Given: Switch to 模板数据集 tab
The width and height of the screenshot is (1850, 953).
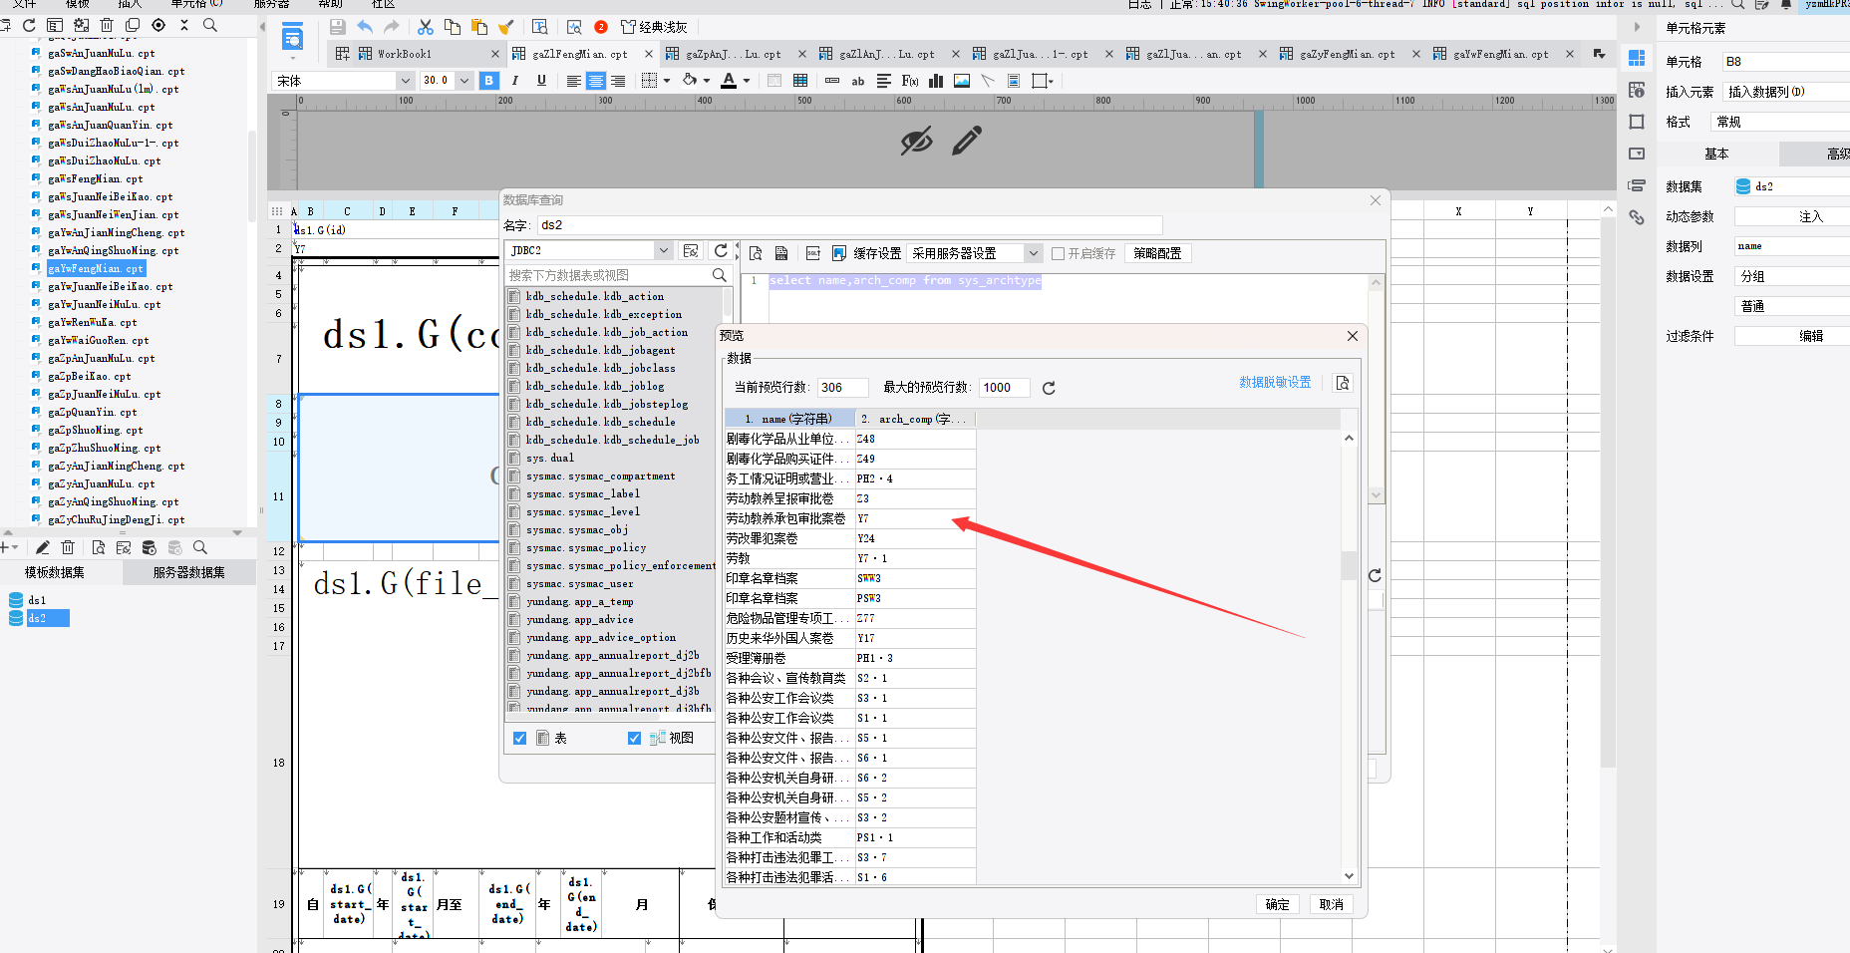Looking at the screenshot, I should pos(55,572).
